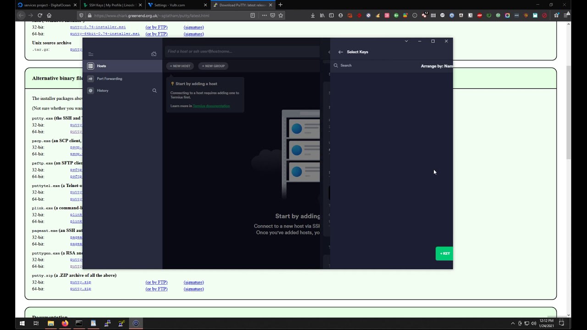This screenshot has height=330, width=587.
Task: Close the Download PuTTY tab
Action: pos(271,5)
